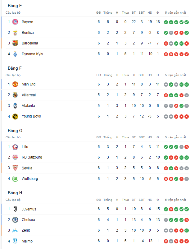Screen dimensions: 195x249
Task: Click the Young Boys club crest
Action: [15, 116]
